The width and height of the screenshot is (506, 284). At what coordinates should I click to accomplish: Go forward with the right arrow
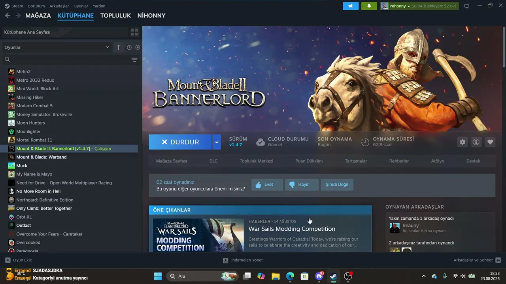click(18, 15)
